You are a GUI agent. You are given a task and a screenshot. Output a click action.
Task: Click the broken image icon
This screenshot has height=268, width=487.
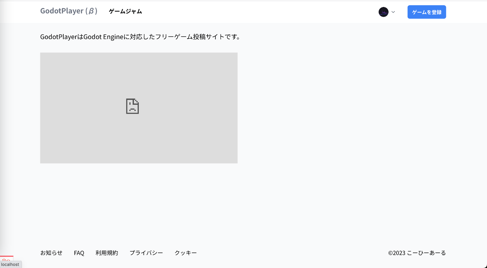133,106
